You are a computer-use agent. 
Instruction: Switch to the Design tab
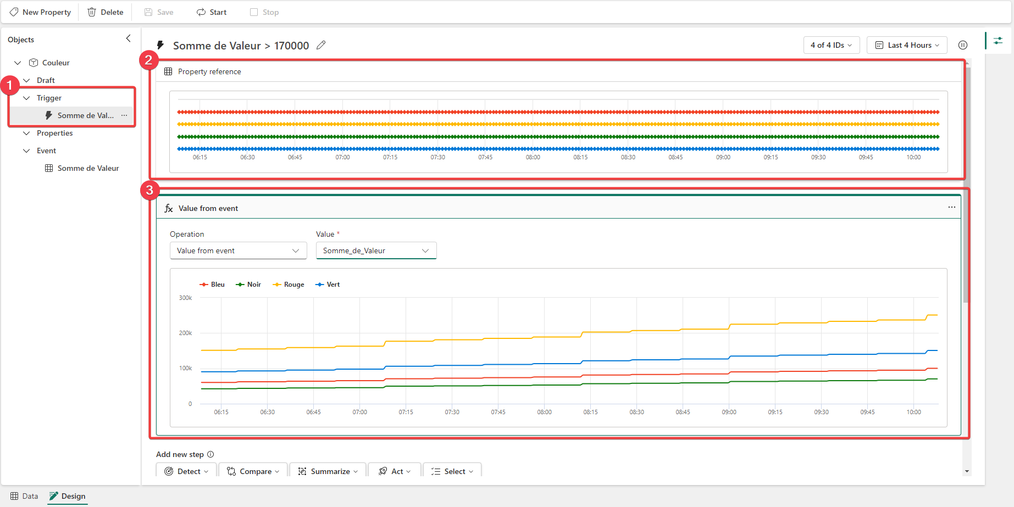[x=67, y=496]
